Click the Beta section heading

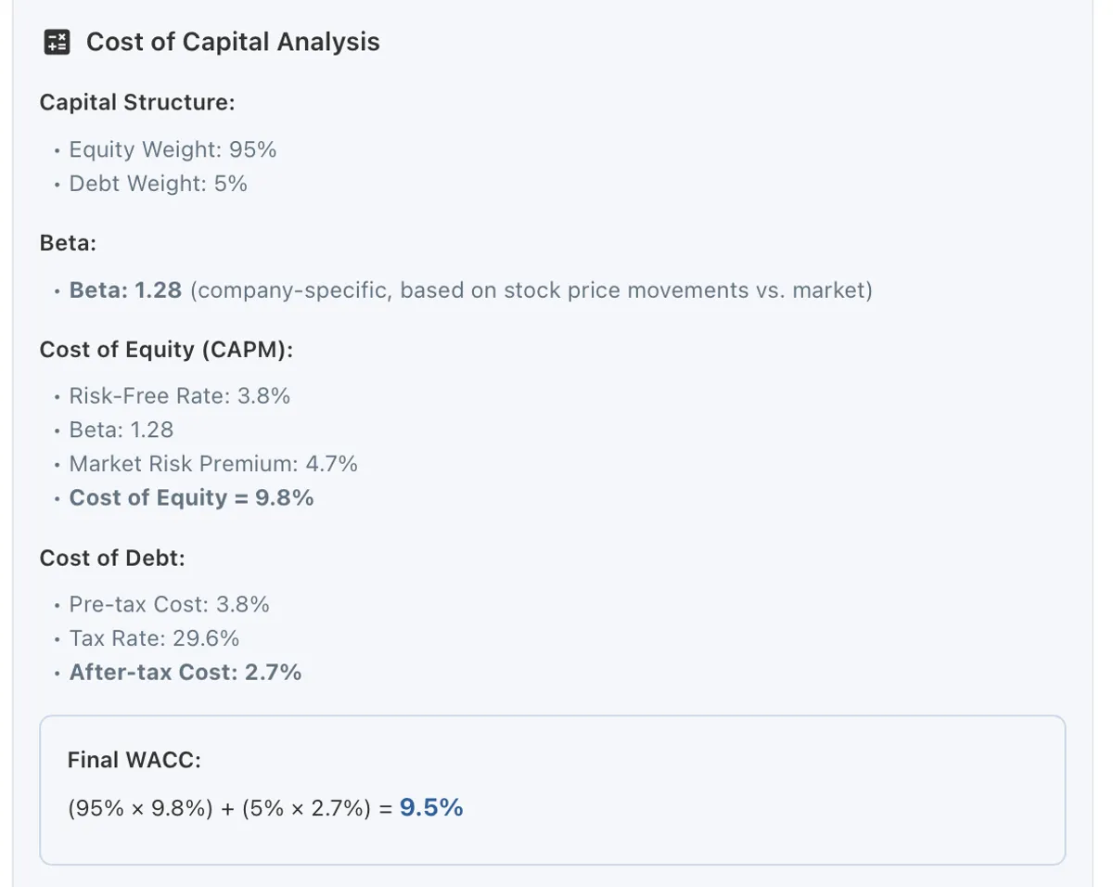pos(68,243)
